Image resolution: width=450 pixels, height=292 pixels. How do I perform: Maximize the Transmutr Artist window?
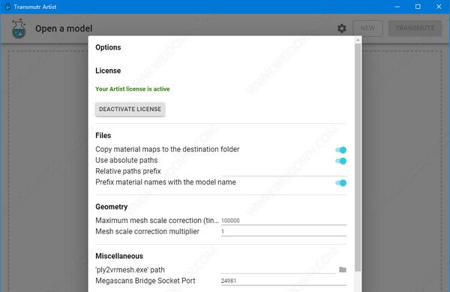point(418,7)
